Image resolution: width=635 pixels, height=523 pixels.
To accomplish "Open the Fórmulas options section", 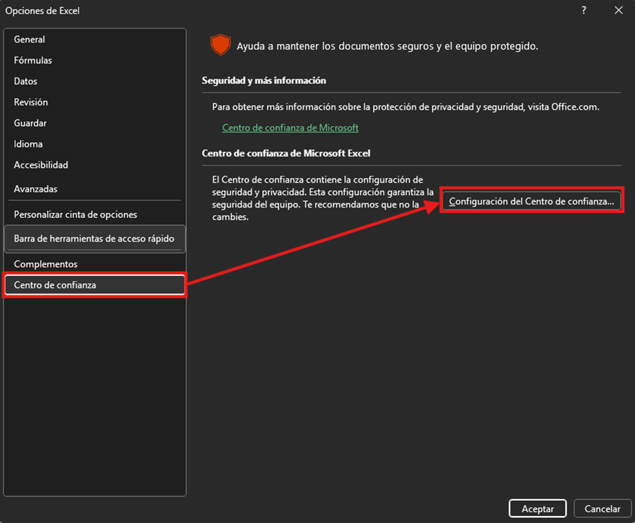I will click(33, 60).
